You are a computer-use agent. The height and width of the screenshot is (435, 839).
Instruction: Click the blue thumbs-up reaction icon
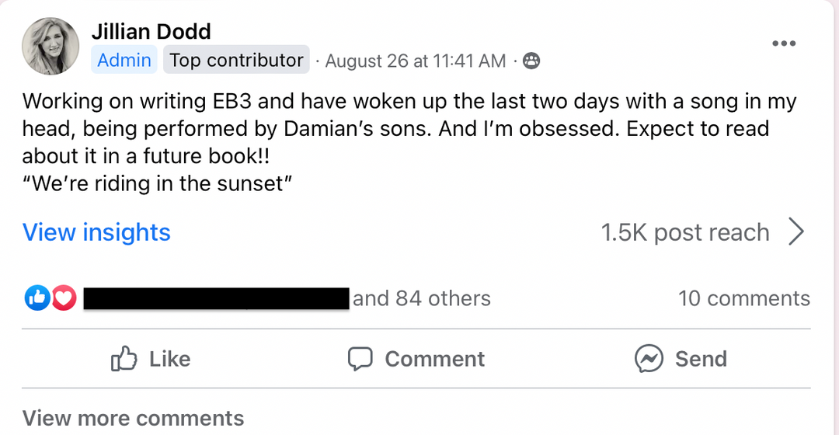tap(37, 298)
